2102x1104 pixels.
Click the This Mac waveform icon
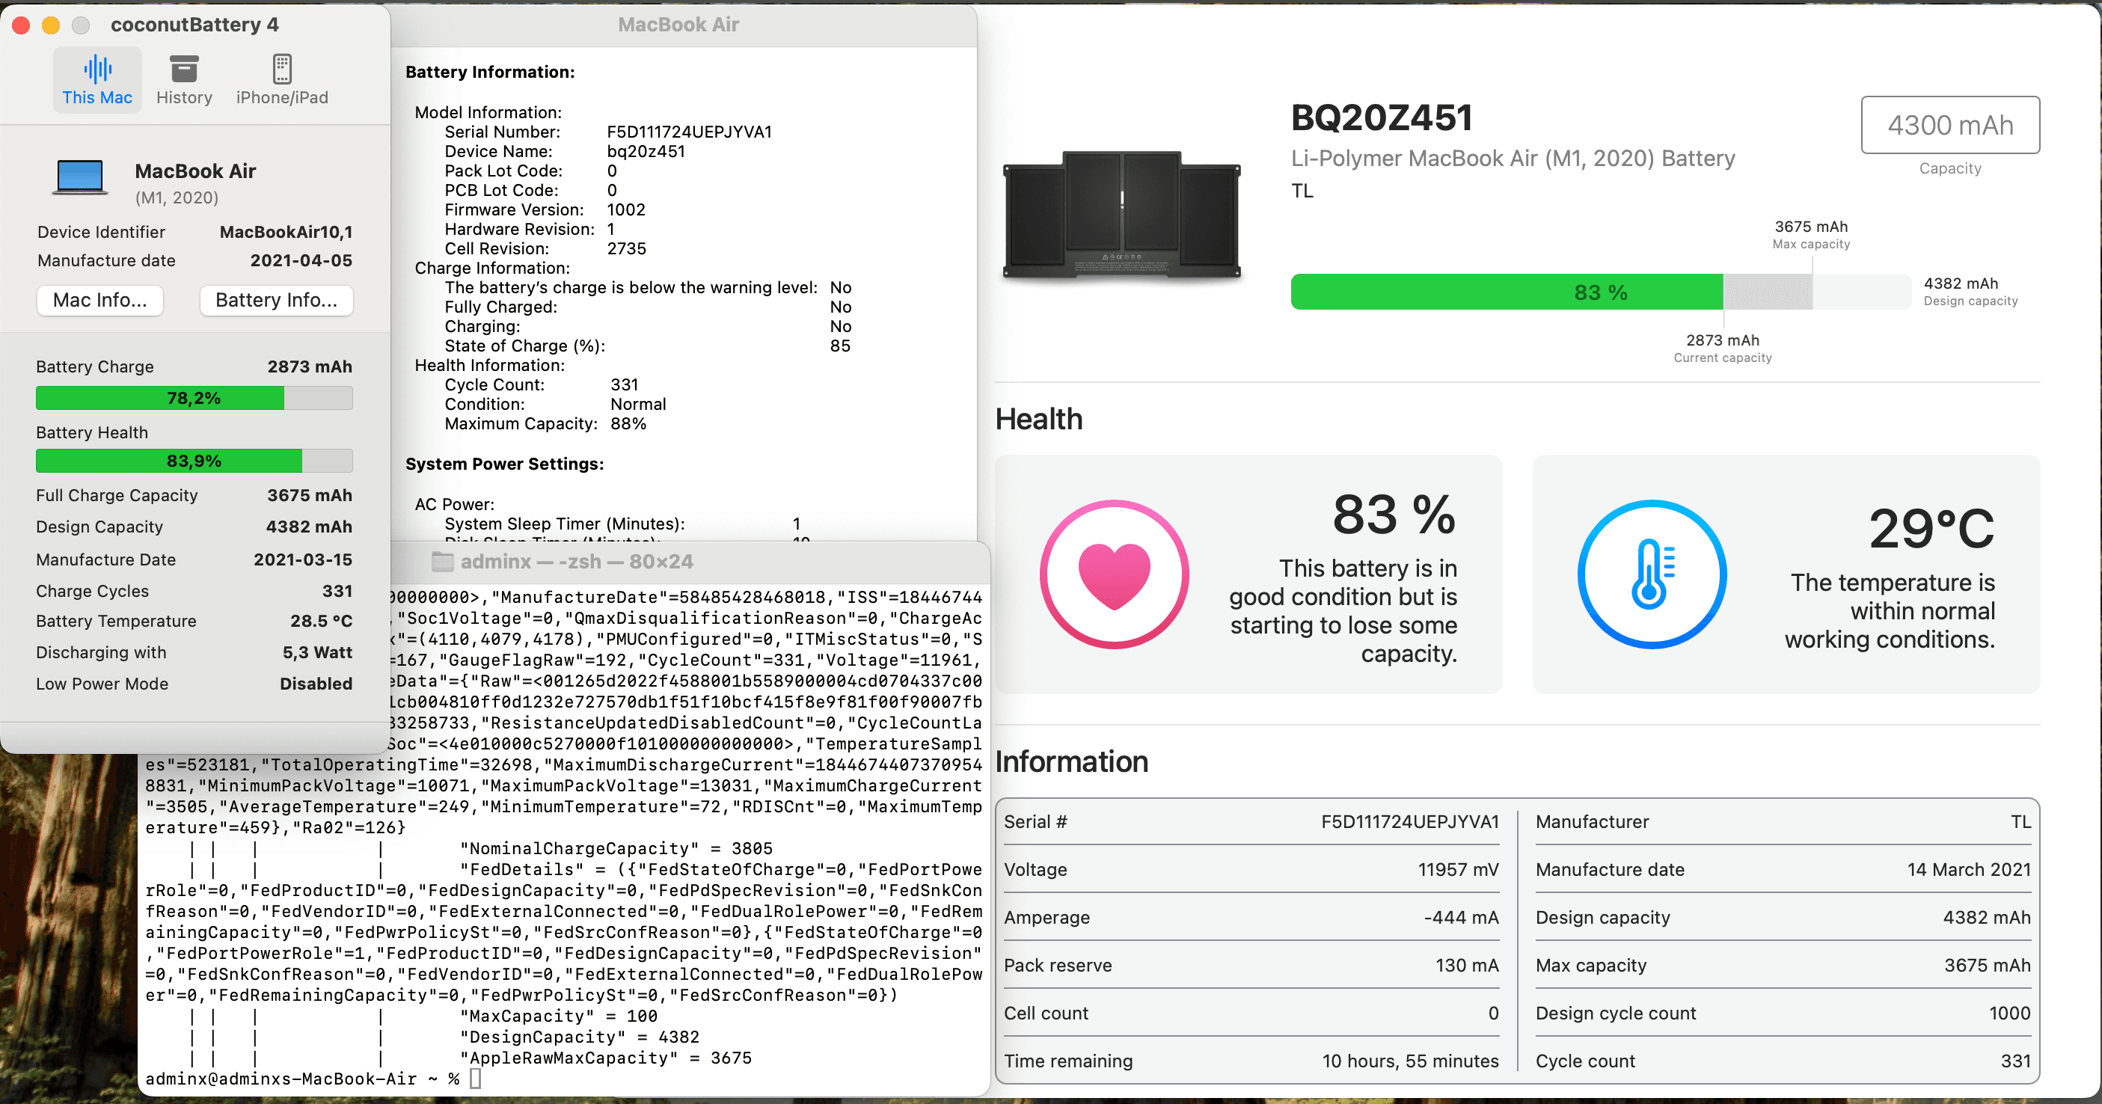(x=97, y=69)
